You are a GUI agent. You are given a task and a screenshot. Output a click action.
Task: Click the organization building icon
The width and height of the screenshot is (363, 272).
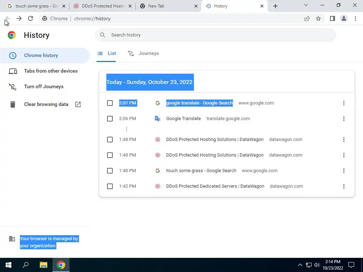pyautogui.click(x=12, y=239)
